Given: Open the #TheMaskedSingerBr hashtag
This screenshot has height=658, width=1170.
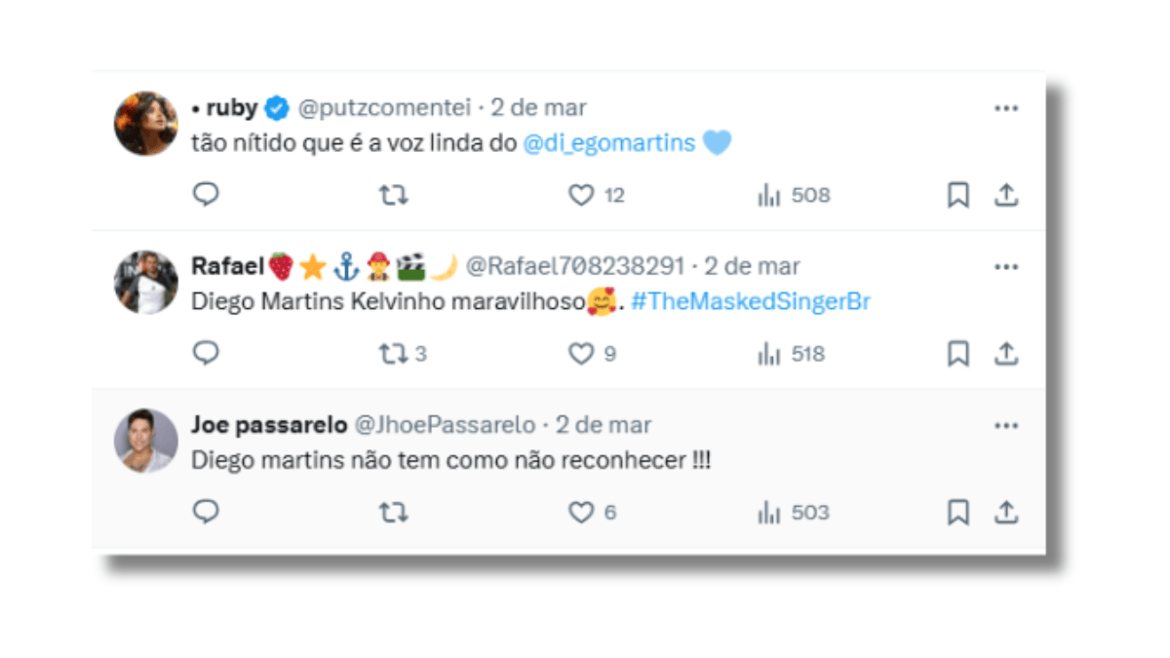Looking at the screenshot, I should point(752,301).
